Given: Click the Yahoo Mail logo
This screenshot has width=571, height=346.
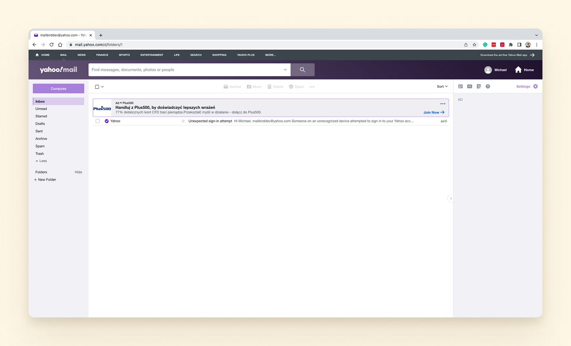Looking at the screenshot, I should [58, 69].
